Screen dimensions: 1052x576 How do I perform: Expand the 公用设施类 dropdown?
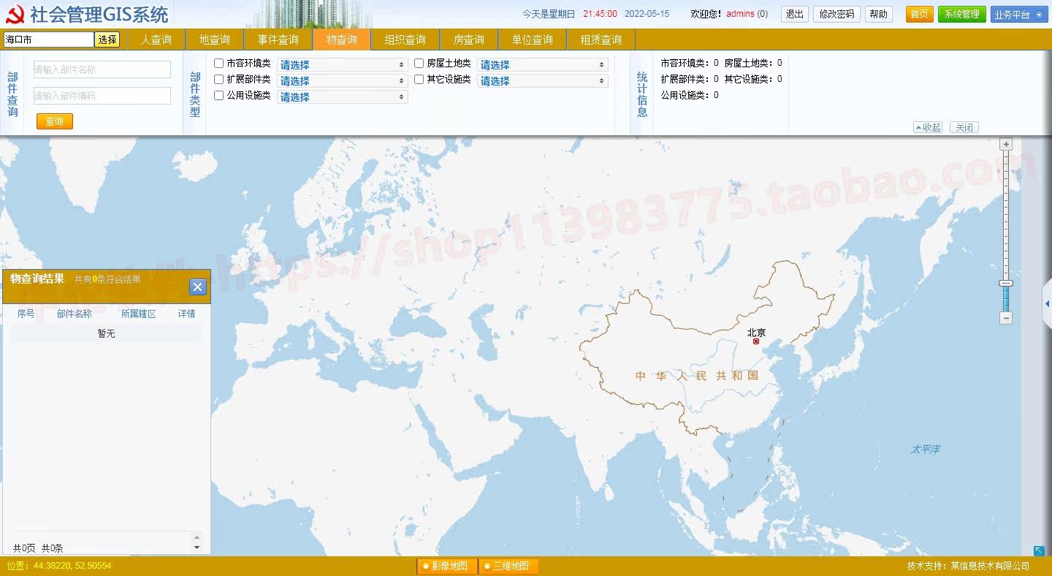coord(342,96)
